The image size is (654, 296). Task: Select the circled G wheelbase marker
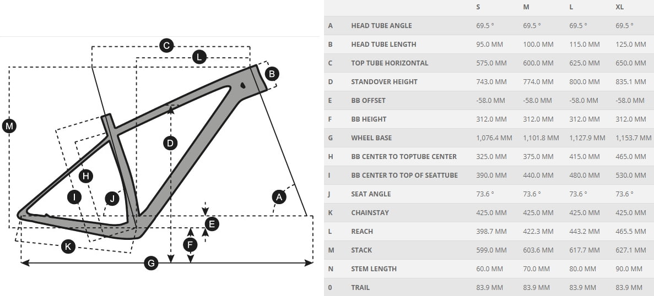[151, 262]
